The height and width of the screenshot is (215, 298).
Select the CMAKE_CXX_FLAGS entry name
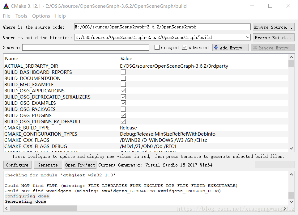(27, 140)
